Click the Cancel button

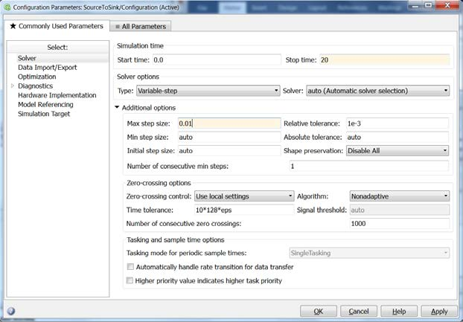point(358,311)
